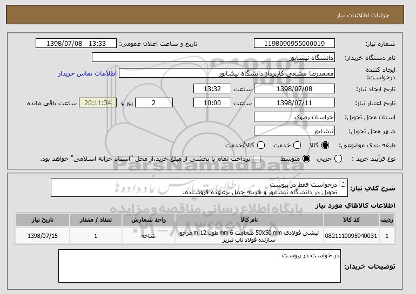Click the label ساعت باقی مانده
This screenshot has height=294, width=416.
[x=52, y=103]
